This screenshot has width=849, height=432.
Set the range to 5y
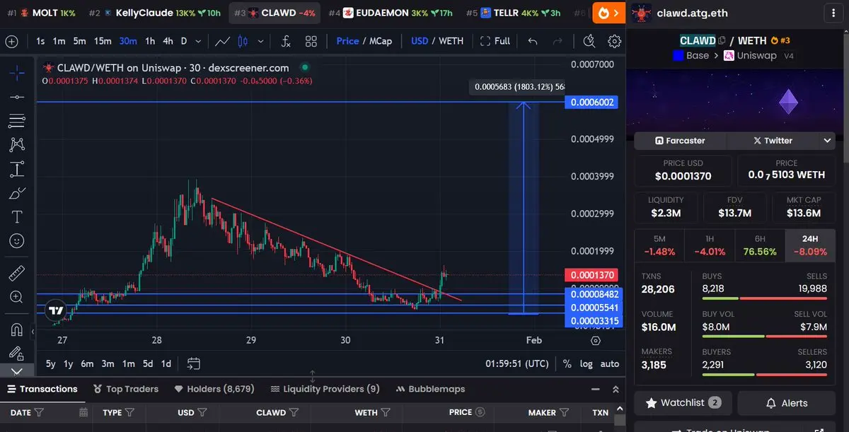coord(51,363)
